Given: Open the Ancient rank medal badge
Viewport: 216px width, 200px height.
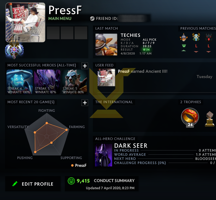Looking at the screenshot, I should (14, 50).
